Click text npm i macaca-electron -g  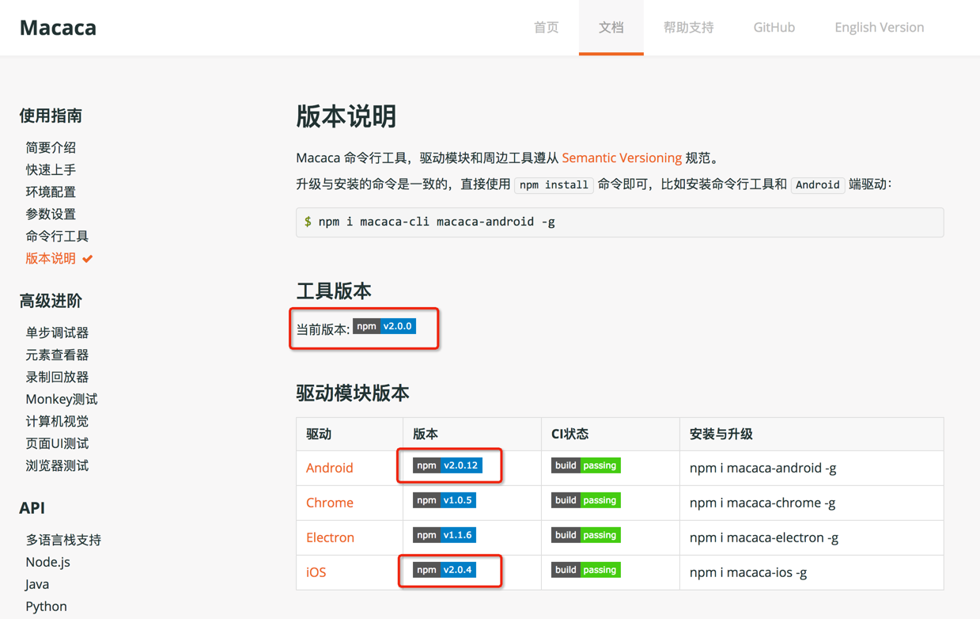tap(764, 537)
